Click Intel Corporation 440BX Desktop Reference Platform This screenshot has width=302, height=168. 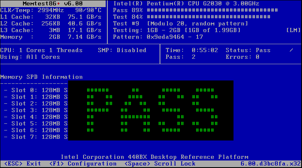coord(155,157)
